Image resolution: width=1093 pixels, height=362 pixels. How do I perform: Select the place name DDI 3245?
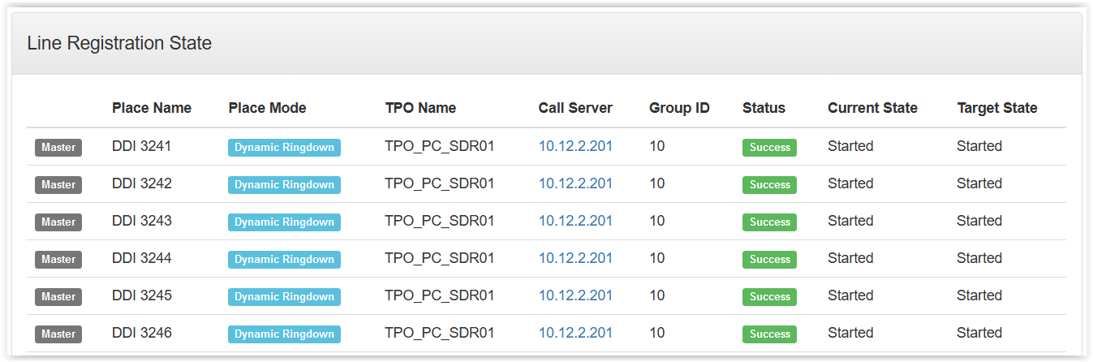point(142,295)
